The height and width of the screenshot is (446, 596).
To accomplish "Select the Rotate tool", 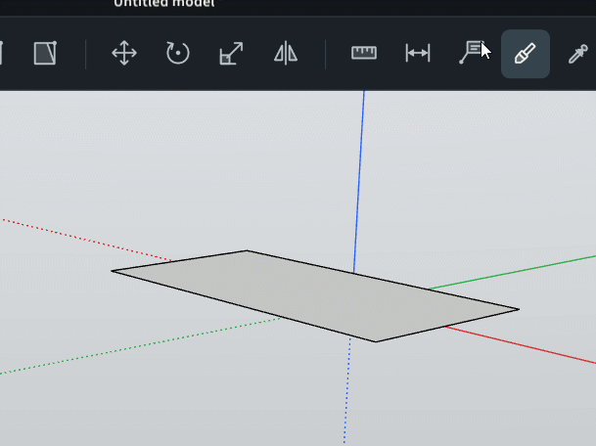I will point(177,53).
